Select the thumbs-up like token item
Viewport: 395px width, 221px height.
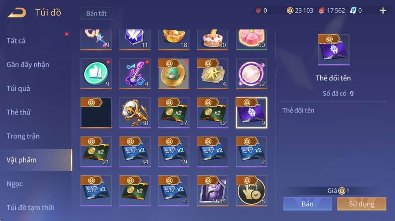96,74
